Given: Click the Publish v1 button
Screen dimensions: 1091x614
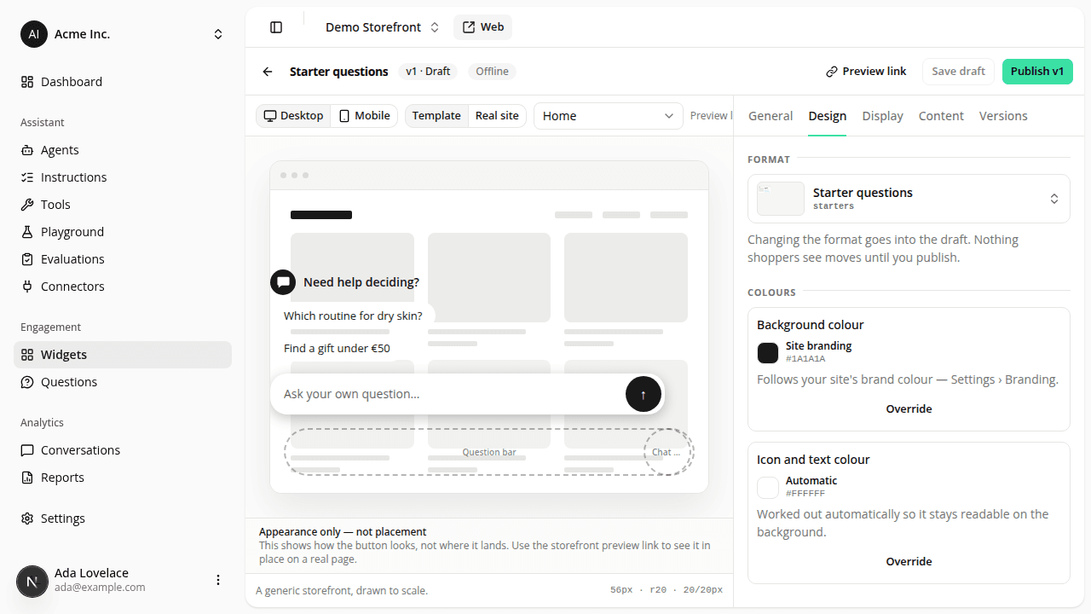Looking at the screenshot, I should tap(1037, 72).
